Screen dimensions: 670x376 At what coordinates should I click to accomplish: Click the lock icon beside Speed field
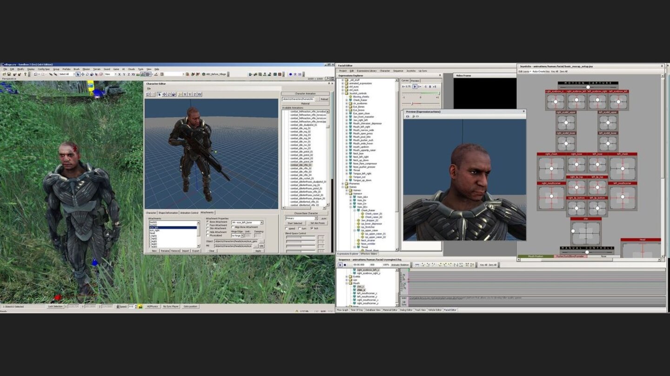pos(118,306)
